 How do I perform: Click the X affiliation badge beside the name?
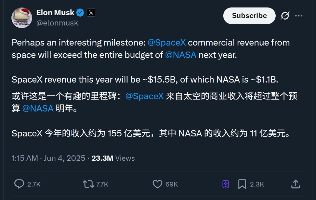tap(91, 13)
